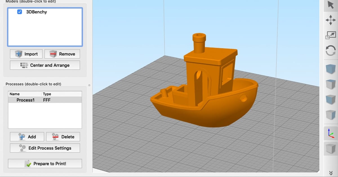Toggle the coordinate axes display icon
Image resolution: width=338 pixels, height=177 pixels.
(331, 133)
